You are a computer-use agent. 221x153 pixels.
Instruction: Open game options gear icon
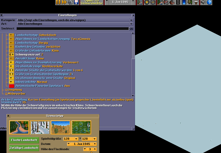click(70, 2)
